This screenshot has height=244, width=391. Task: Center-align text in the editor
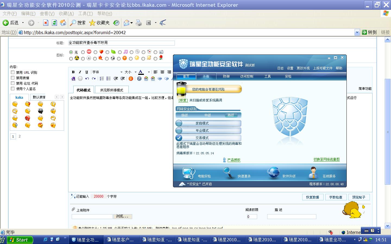click(x=162, y=72)
